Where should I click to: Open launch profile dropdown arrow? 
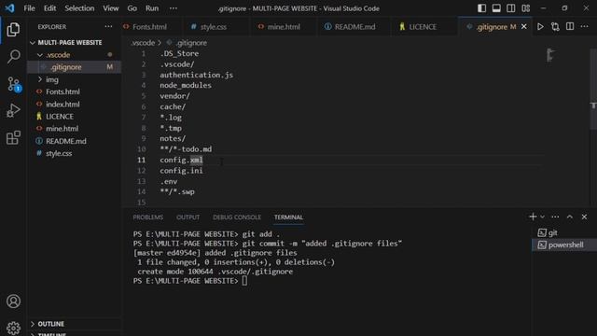pyautogui.click(x=542, y=217)
